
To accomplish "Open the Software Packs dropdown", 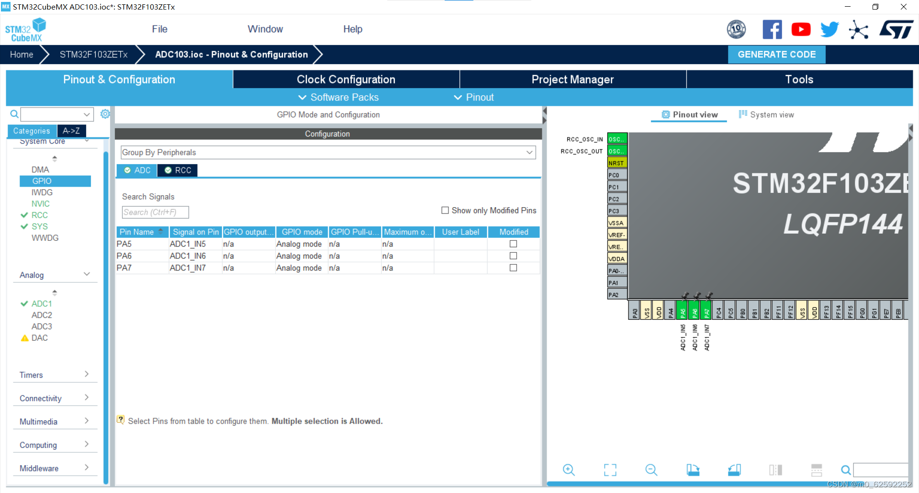I will pos(338,97).
